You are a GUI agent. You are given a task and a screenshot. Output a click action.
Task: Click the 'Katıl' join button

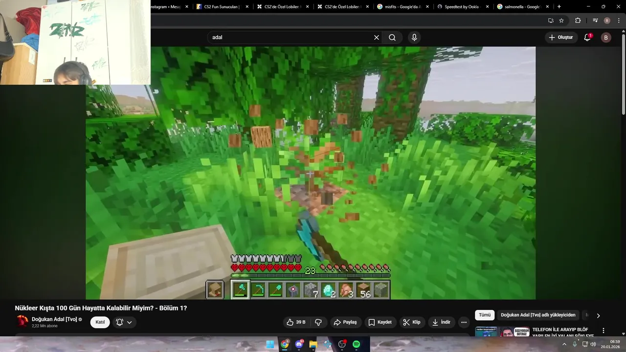[x=100, y=322]
